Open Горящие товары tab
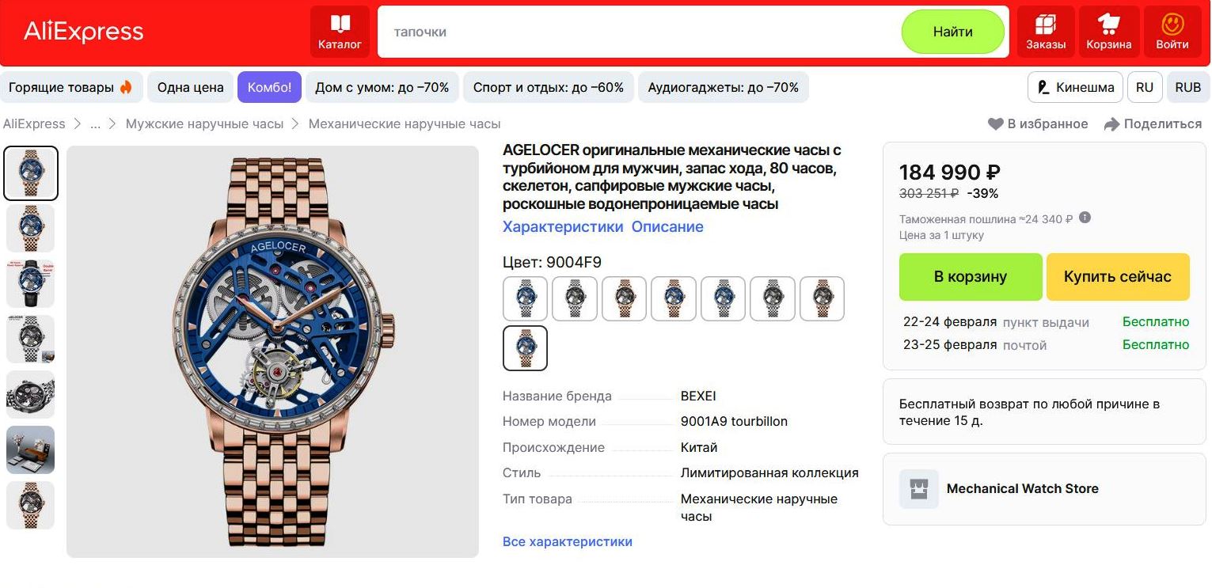The height and width of the screenshot is (588, 1212). click(x=71, y=87)
